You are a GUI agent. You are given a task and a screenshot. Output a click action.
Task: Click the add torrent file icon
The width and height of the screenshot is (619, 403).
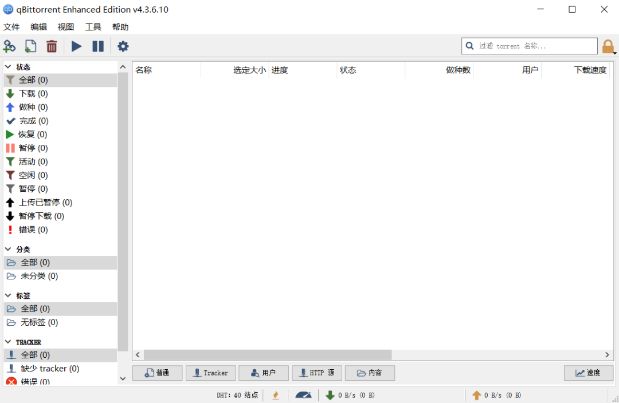pyautogui.click(x=30, y=46)
